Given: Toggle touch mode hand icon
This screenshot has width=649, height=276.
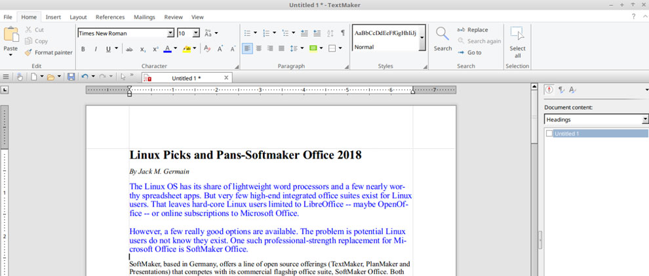Looking at the screenshot, I should (20, 77).
